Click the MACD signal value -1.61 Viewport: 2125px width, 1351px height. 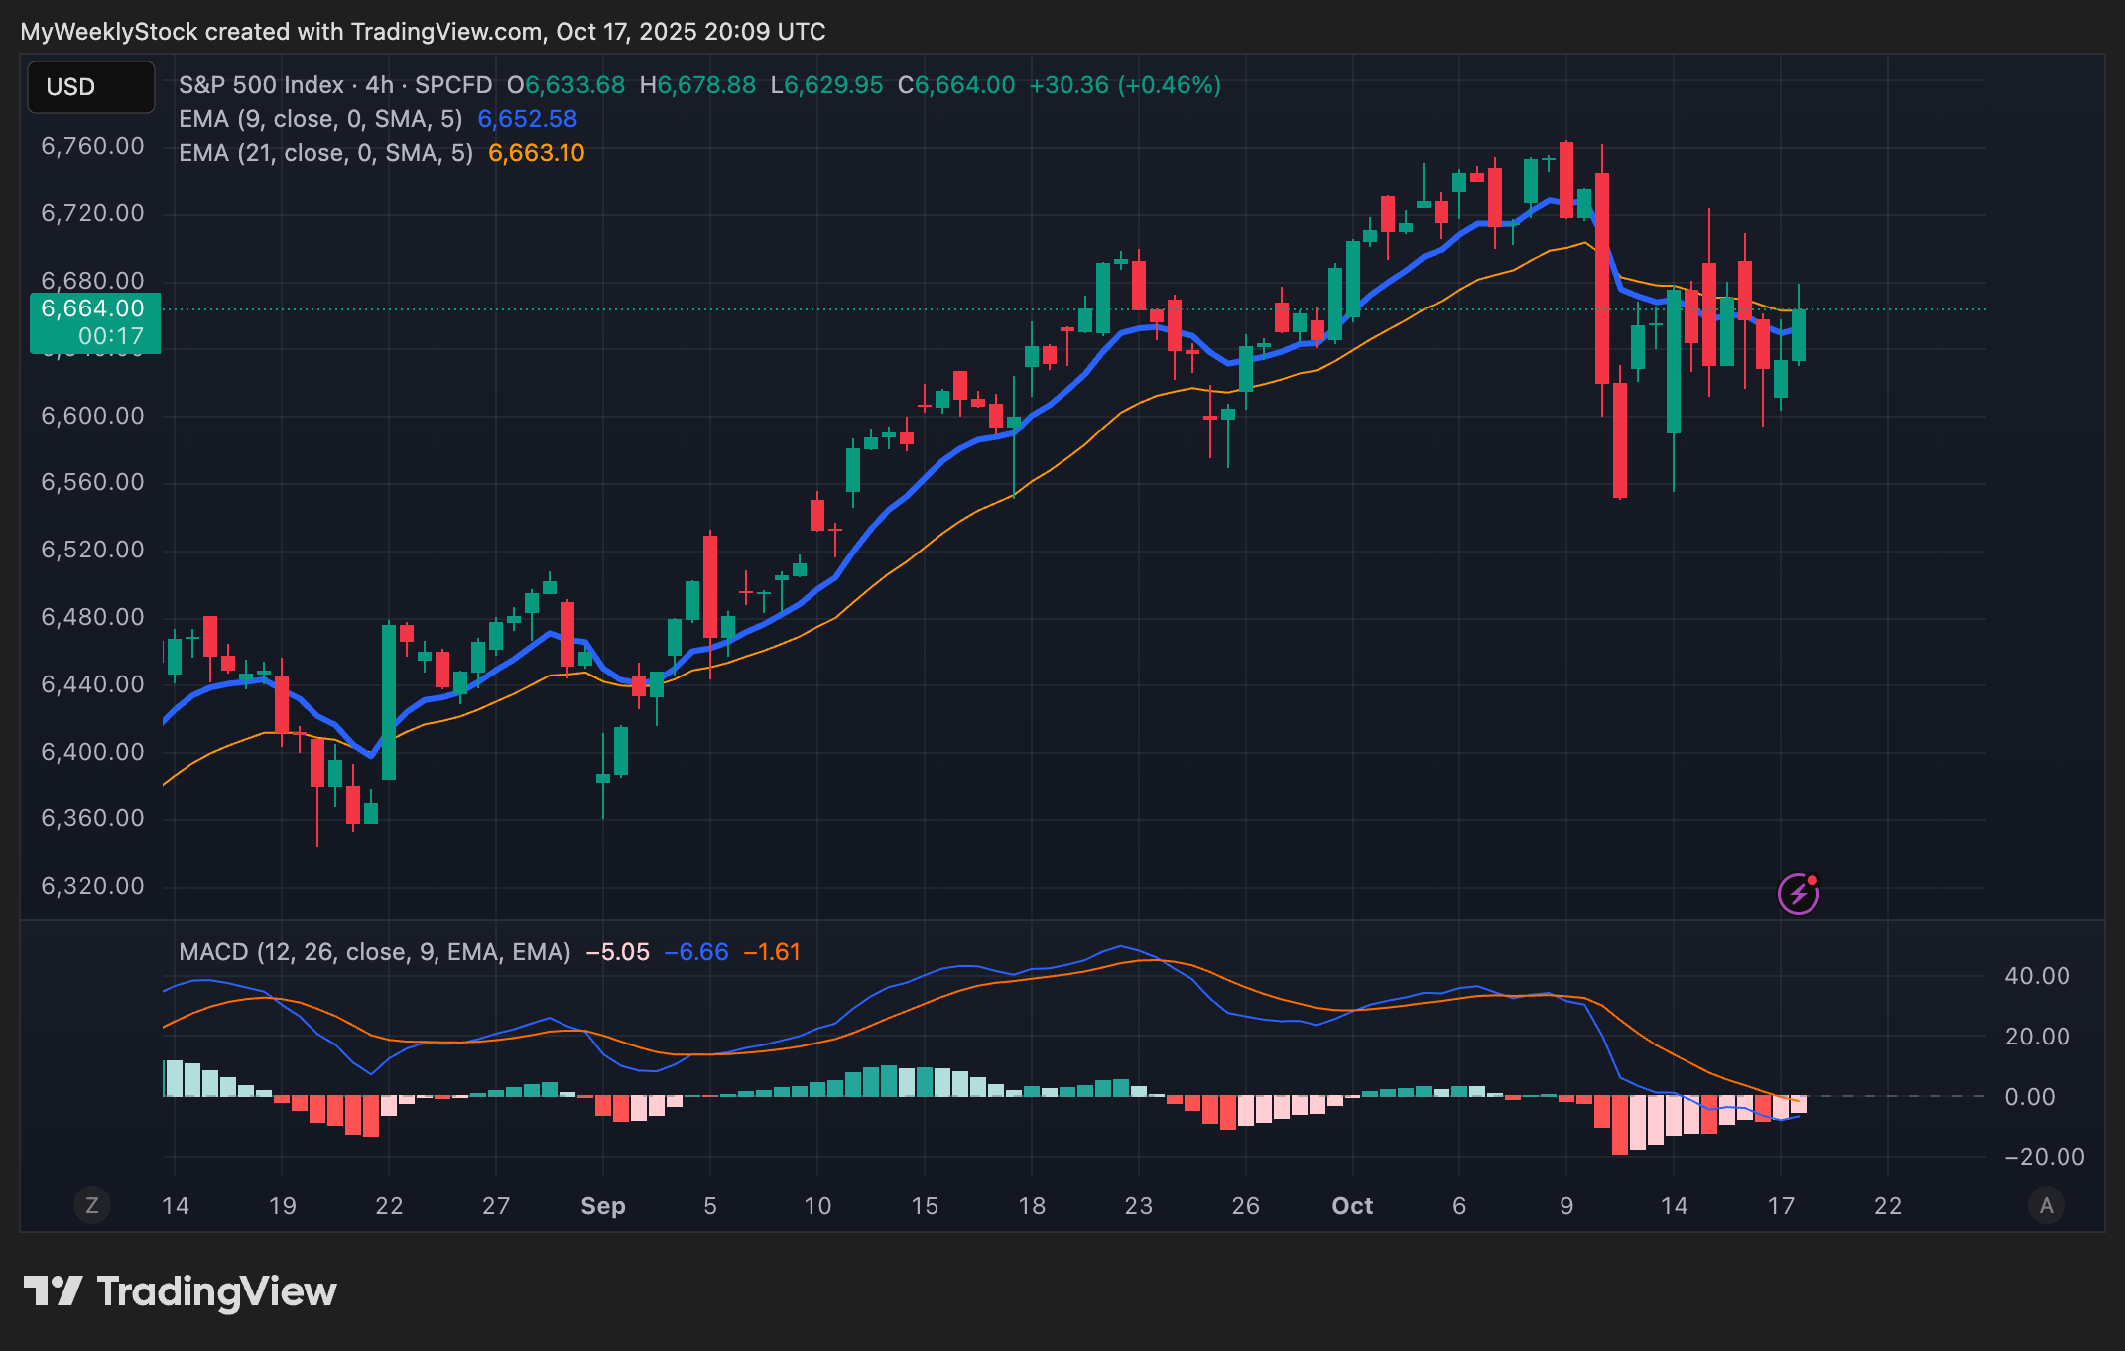point(771,952)
